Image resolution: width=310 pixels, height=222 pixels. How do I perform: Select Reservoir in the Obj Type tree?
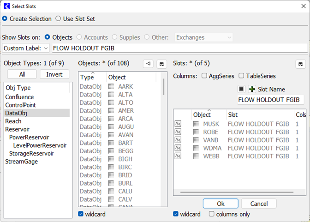coord(18,129)
